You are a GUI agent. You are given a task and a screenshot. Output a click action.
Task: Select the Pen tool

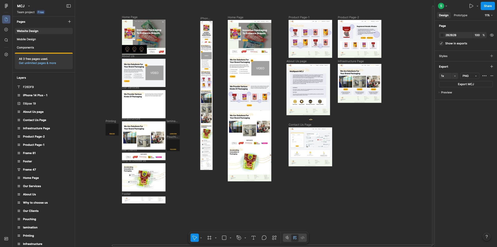(239, 238)
